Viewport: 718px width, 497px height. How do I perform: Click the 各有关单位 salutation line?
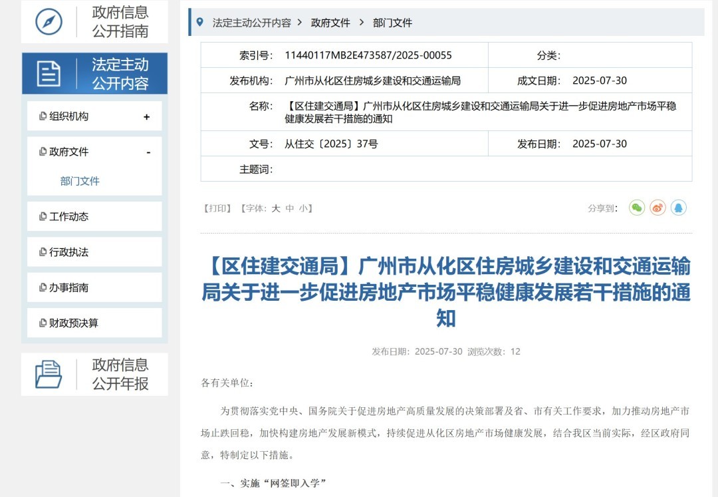point(227,383)
